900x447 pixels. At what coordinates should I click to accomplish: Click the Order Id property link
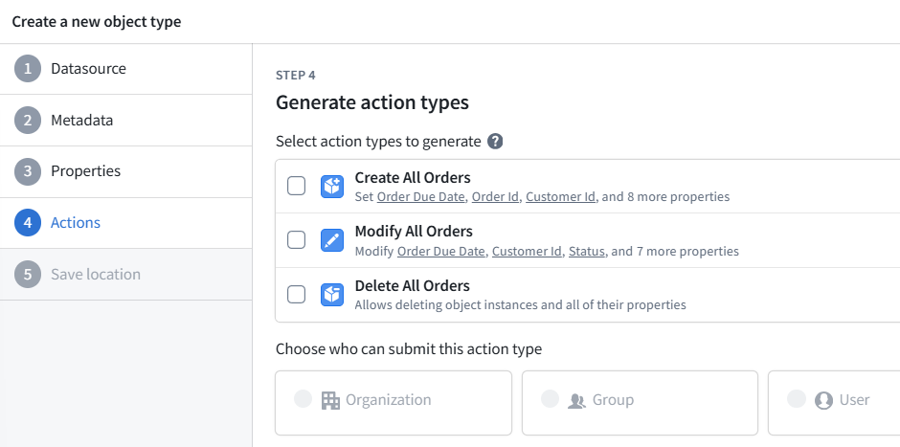point(495,197)
